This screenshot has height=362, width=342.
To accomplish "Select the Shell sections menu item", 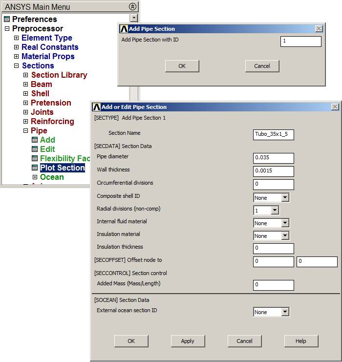I will (40, 93).
